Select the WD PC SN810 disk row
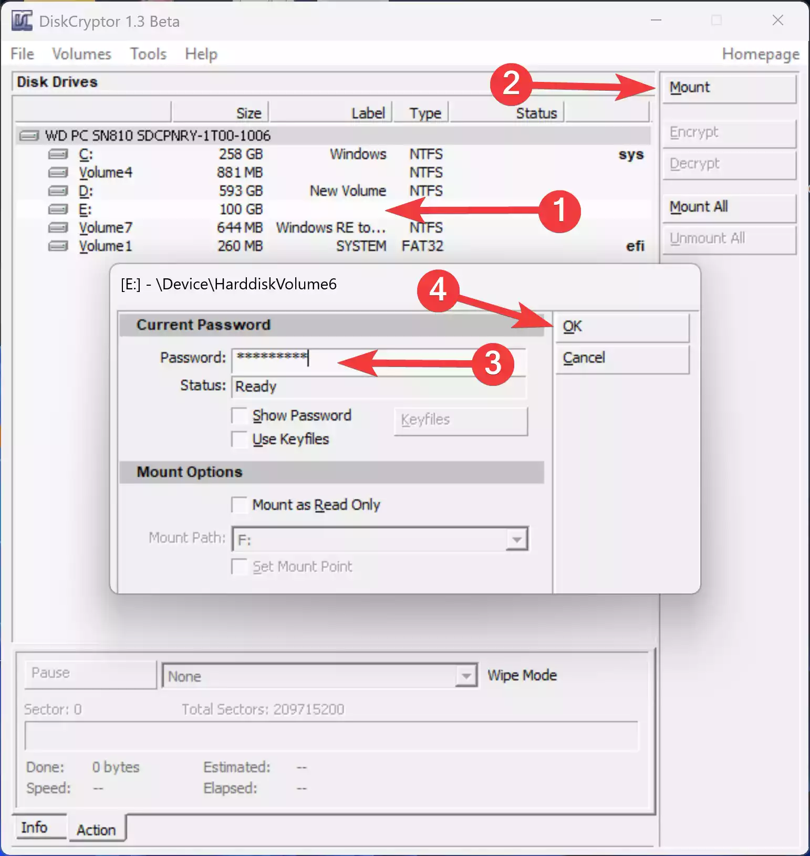Image resolution: width=810 pixels, height=856 pixels. click(x=334, y=136)
